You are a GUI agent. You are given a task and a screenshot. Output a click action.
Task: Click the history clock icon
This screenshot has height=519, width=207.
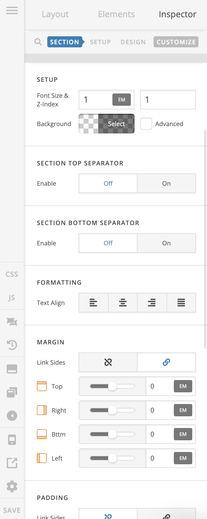pos(12,345)
